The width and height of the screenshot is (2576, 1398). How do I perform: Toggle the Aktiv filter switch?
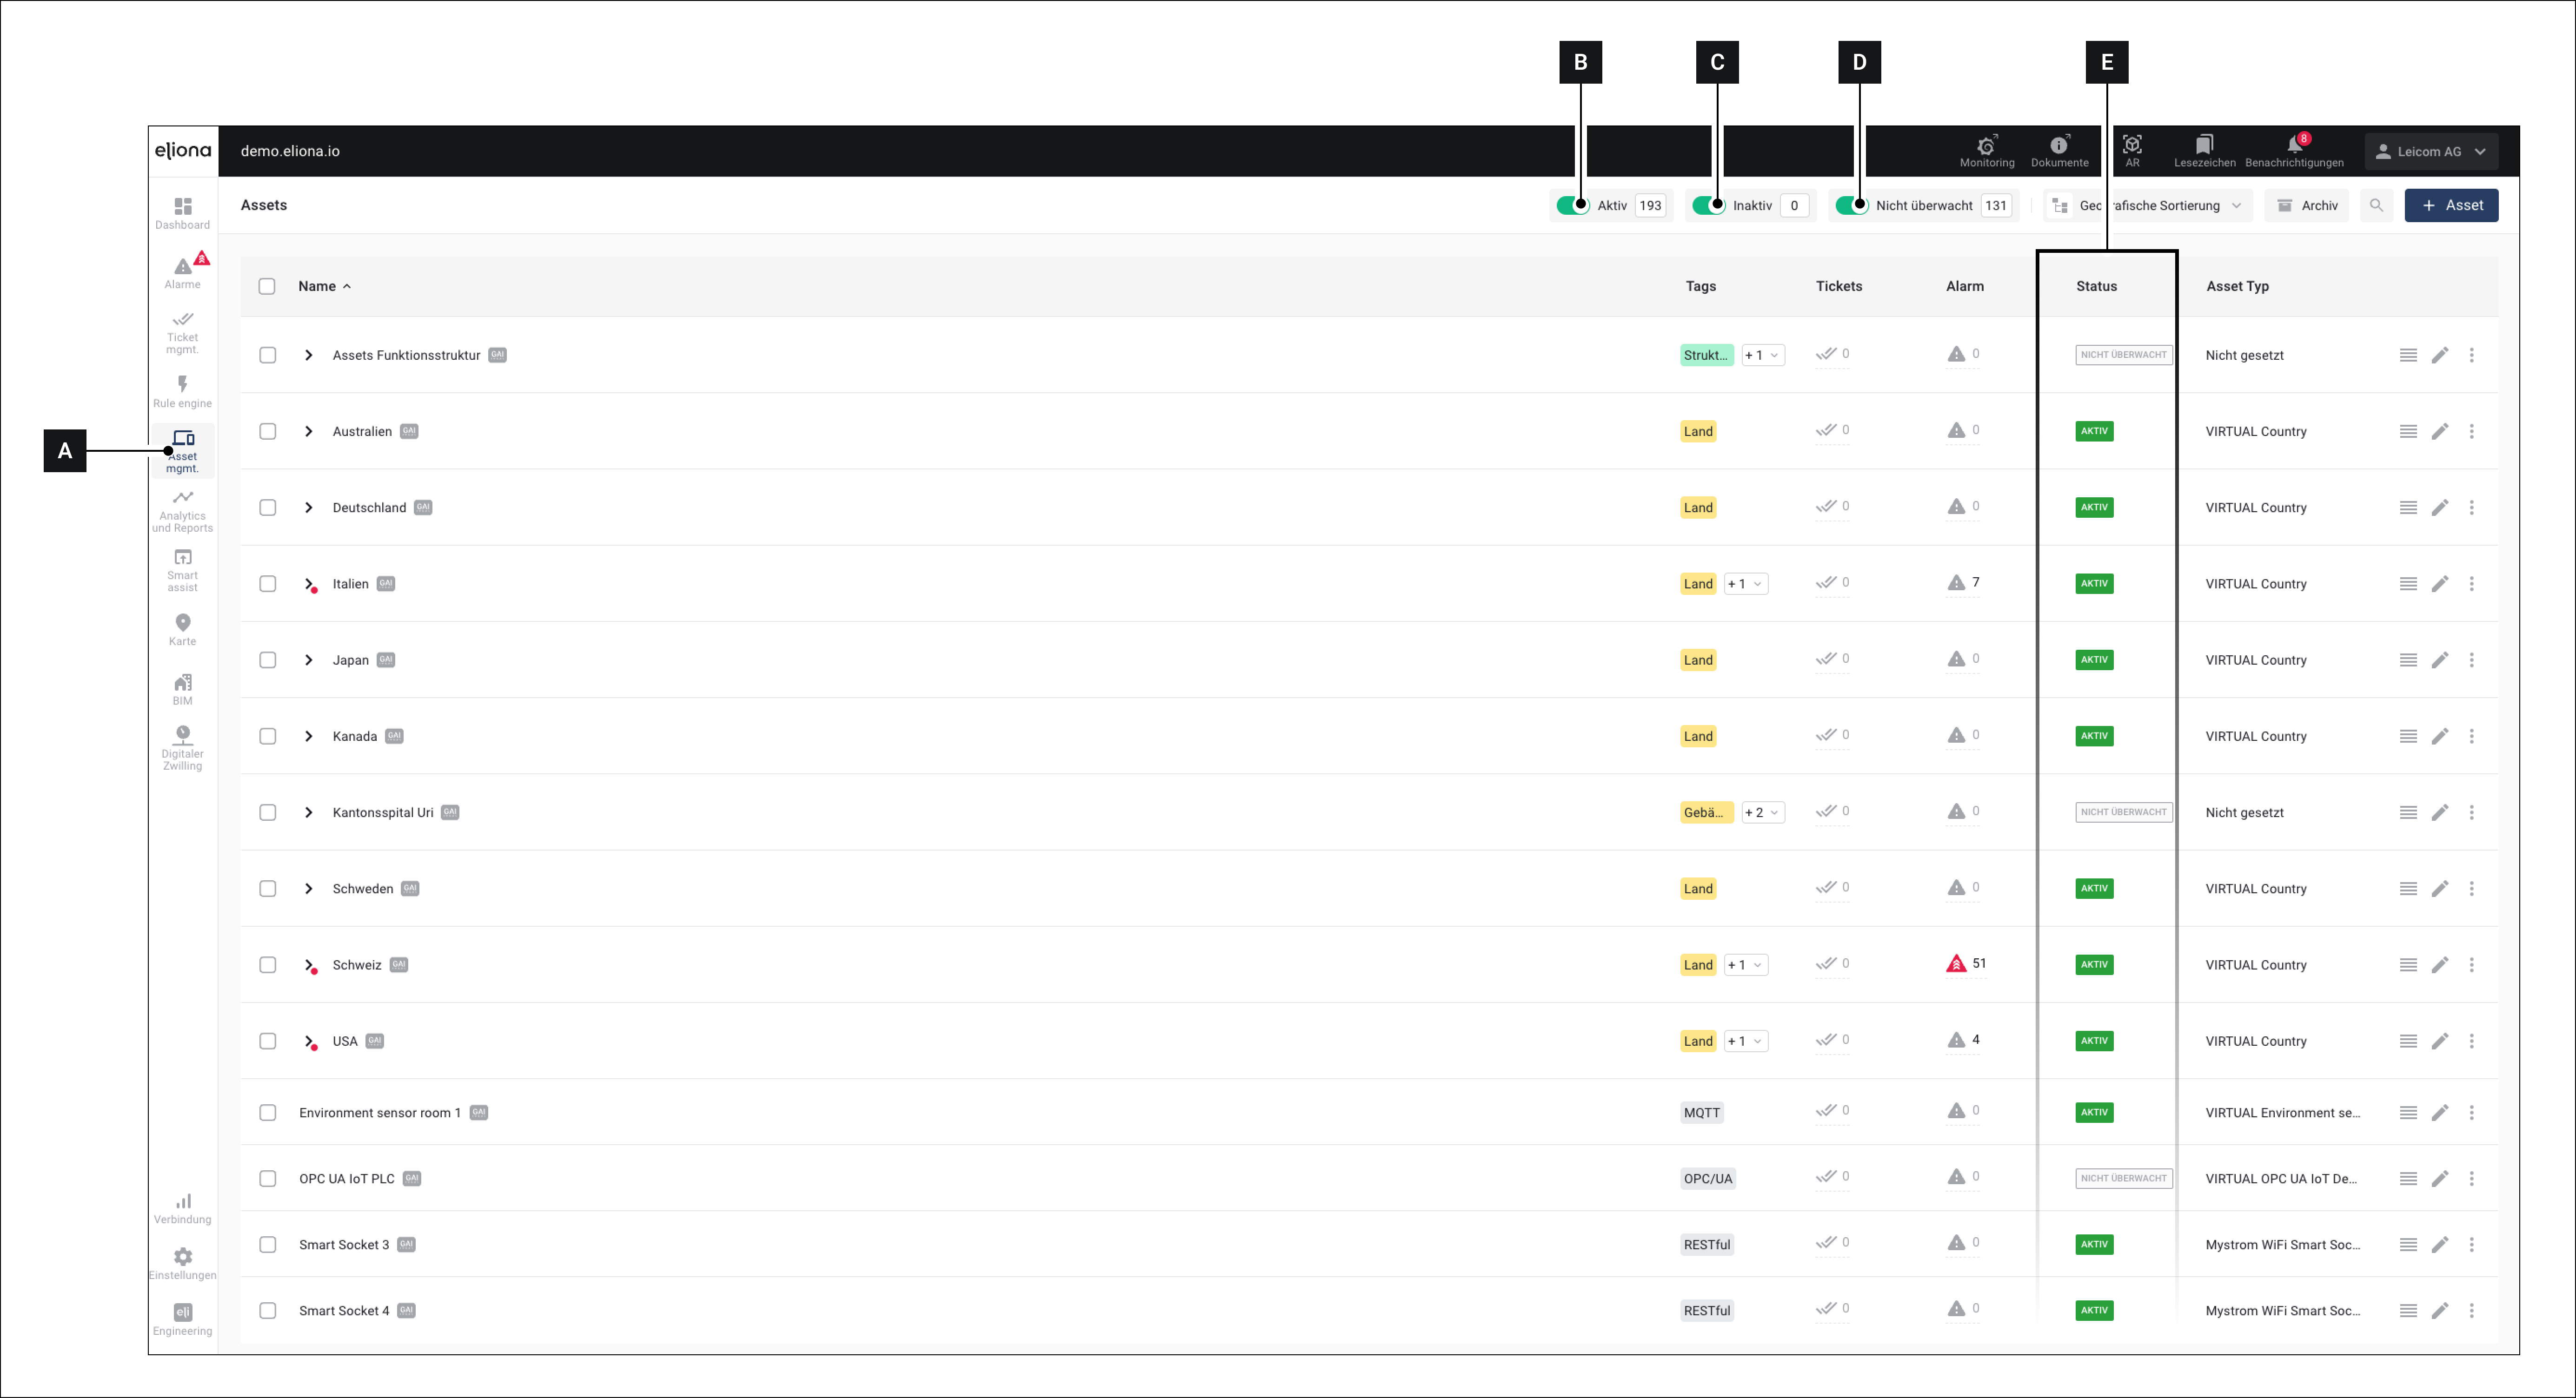pyautogui.click(x=1572, y=205)
